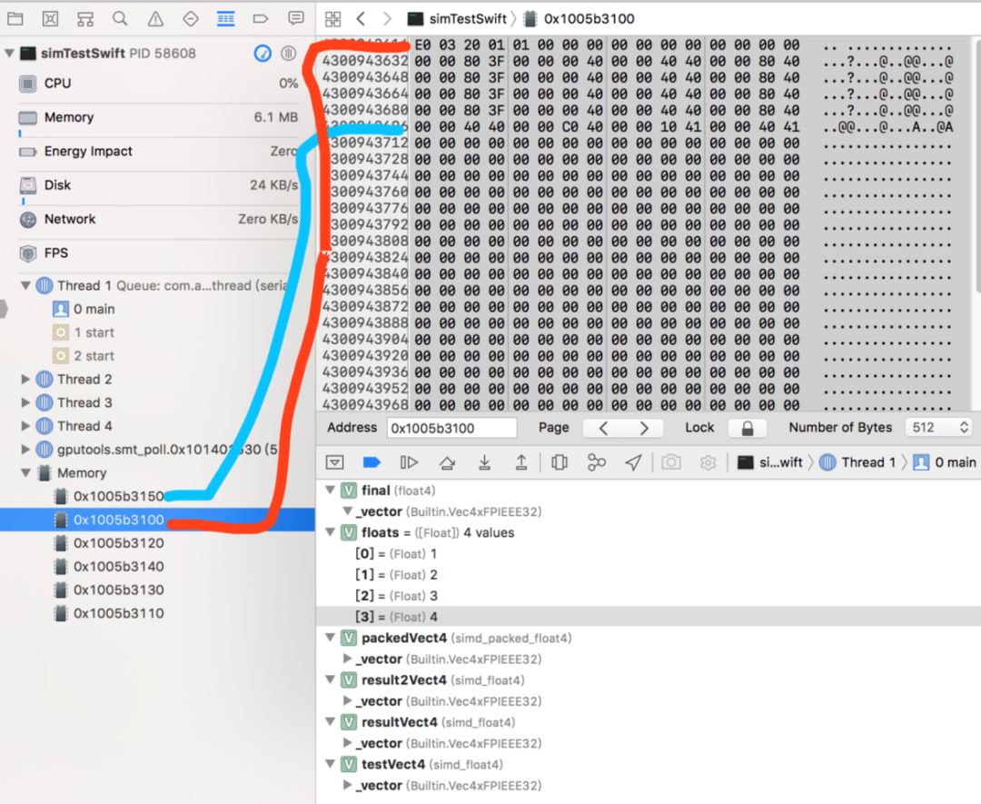Open the Issue navigator warning icon

tap(155, 19)
